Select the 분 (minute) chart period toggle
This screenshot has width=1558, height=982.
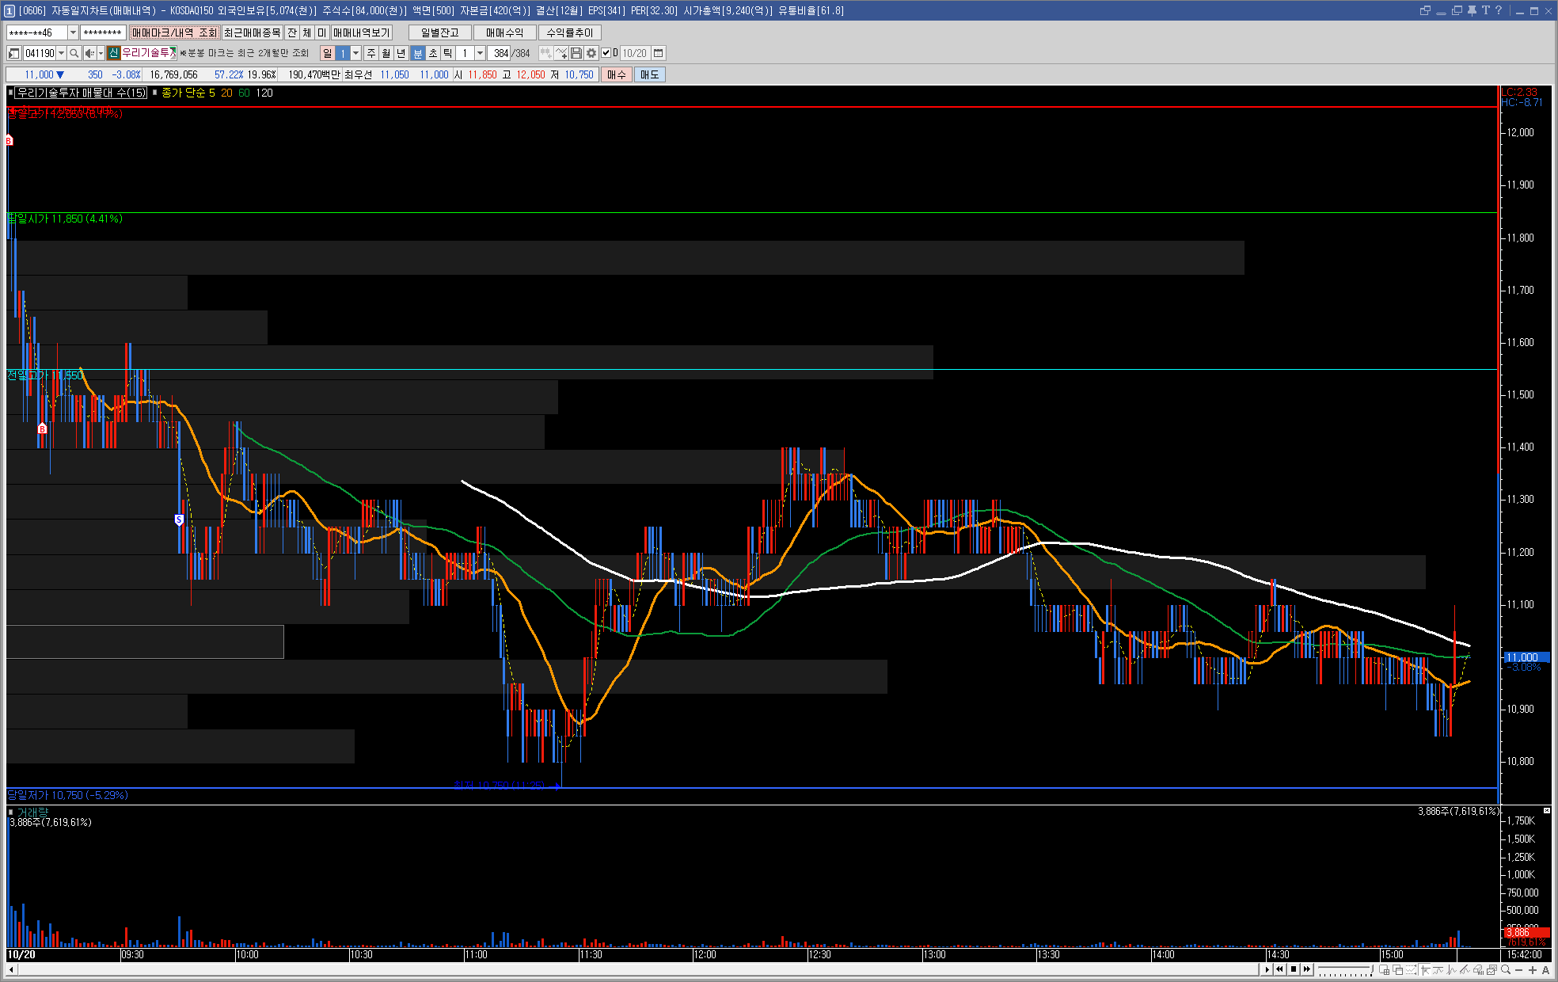(418, 53)
